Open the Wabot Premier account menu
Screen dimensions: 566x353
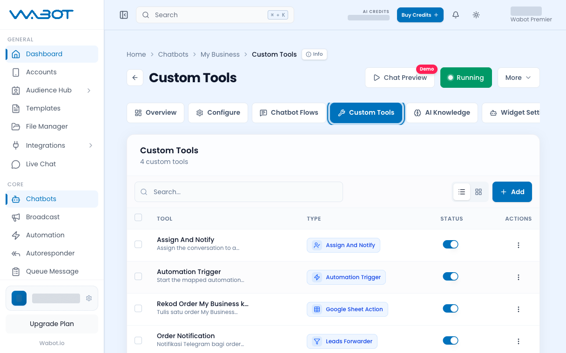pyautogui.click(x=531, y=15)
